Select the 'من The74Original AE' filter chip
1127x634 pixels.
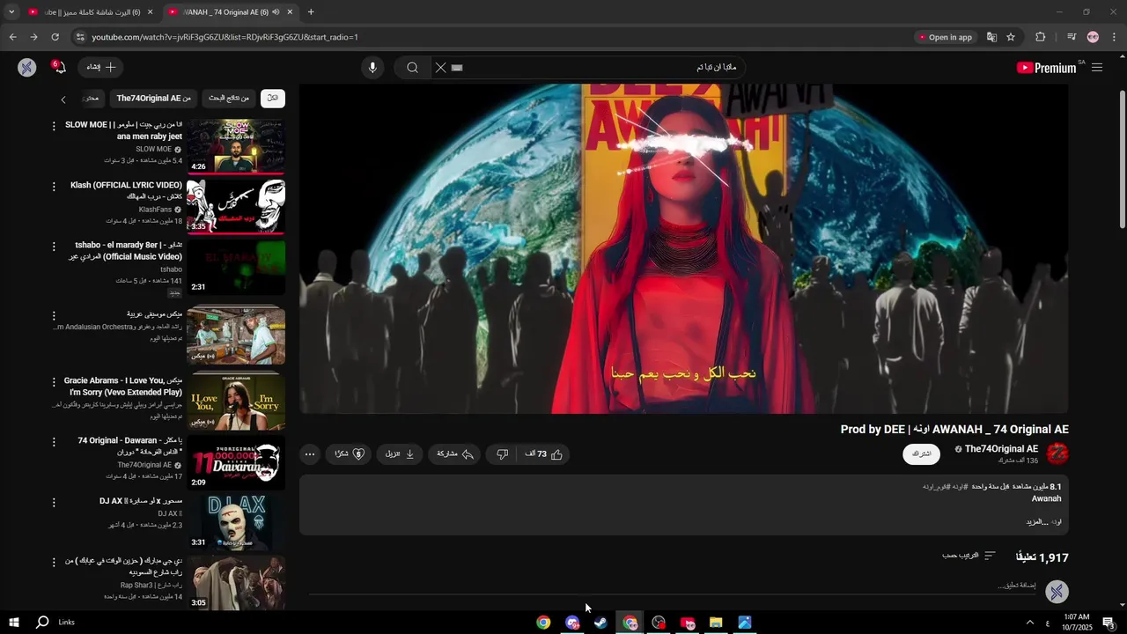(x=153, y=99)
